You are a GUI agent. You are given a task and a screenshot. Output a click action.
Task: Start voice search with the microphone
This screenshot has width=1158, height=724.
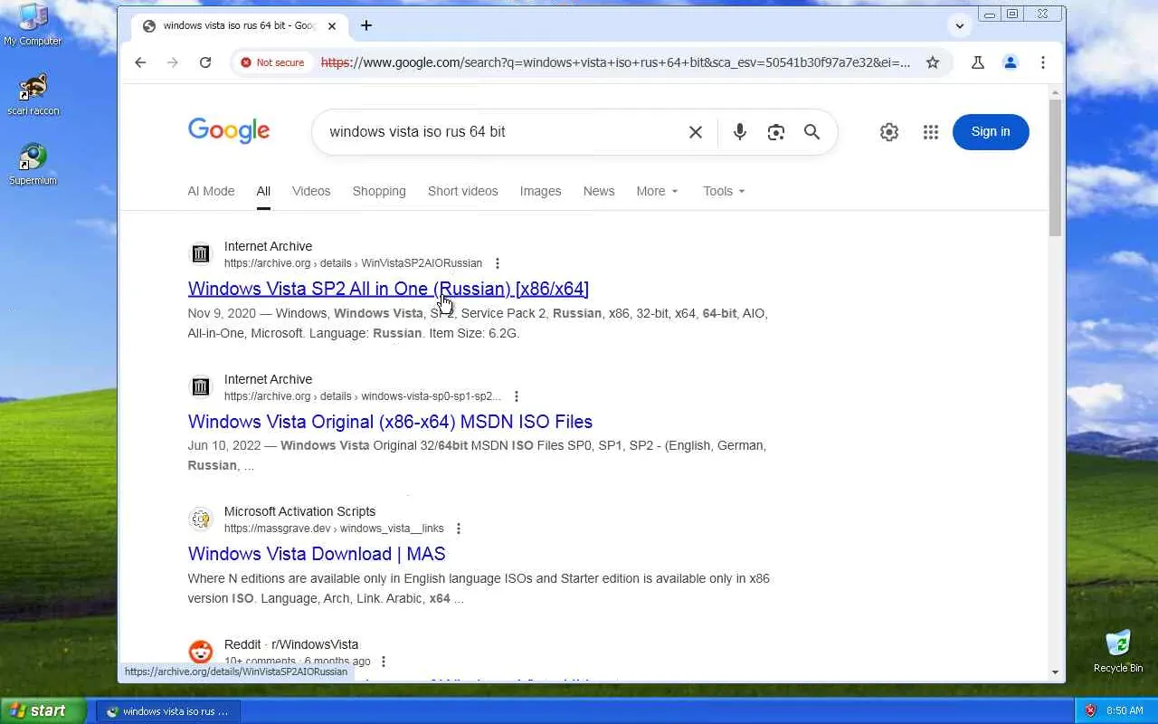click(740, 132)
